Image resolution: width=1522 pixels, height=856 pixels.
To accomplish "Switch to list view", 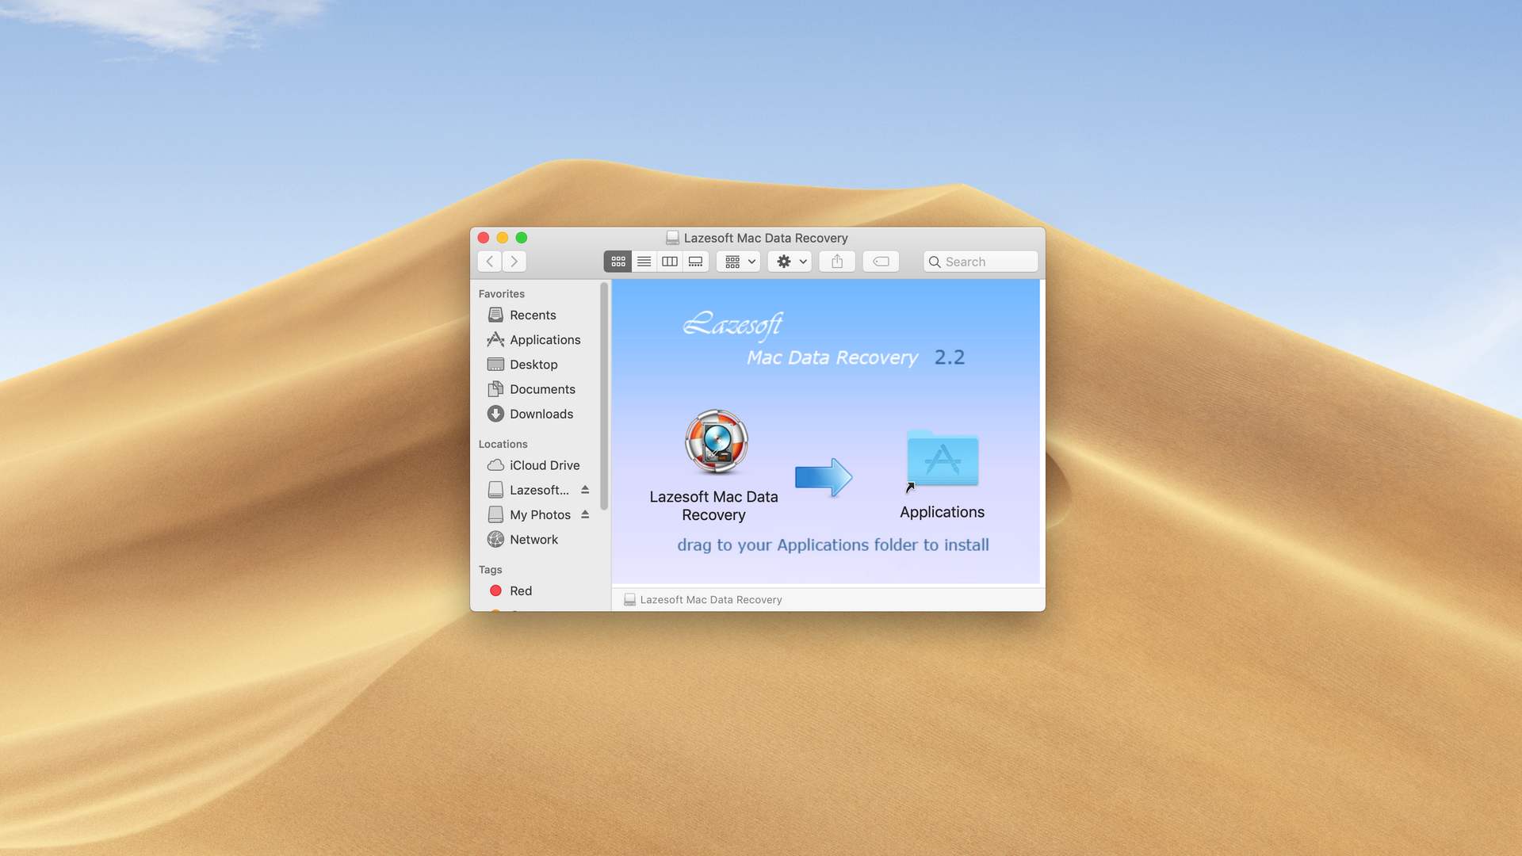I will click(644, 262).
